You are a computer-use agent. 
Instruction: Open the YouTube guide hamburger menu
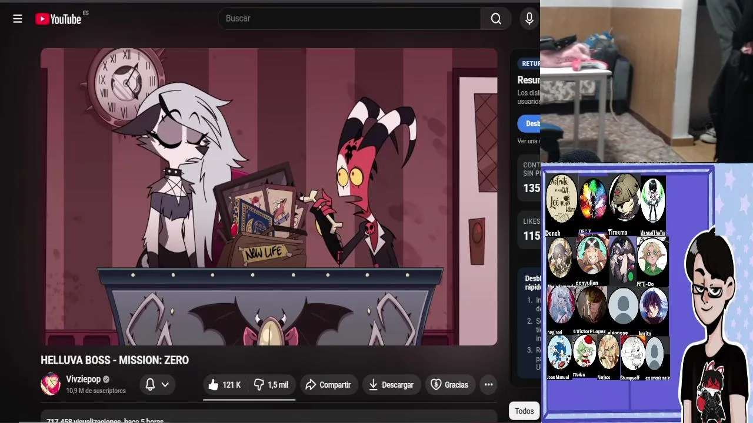pyautogui.click(x=18, y=19)
